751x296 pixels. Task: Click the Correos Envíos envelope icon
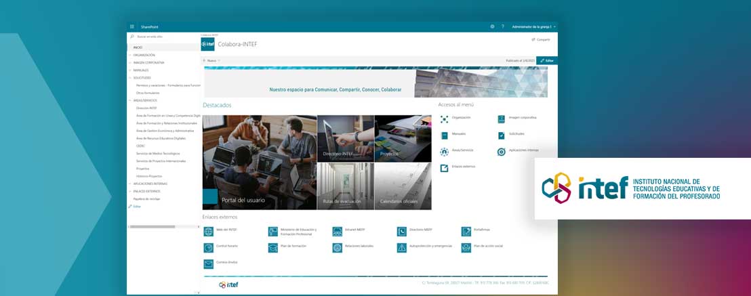(208, 263)
